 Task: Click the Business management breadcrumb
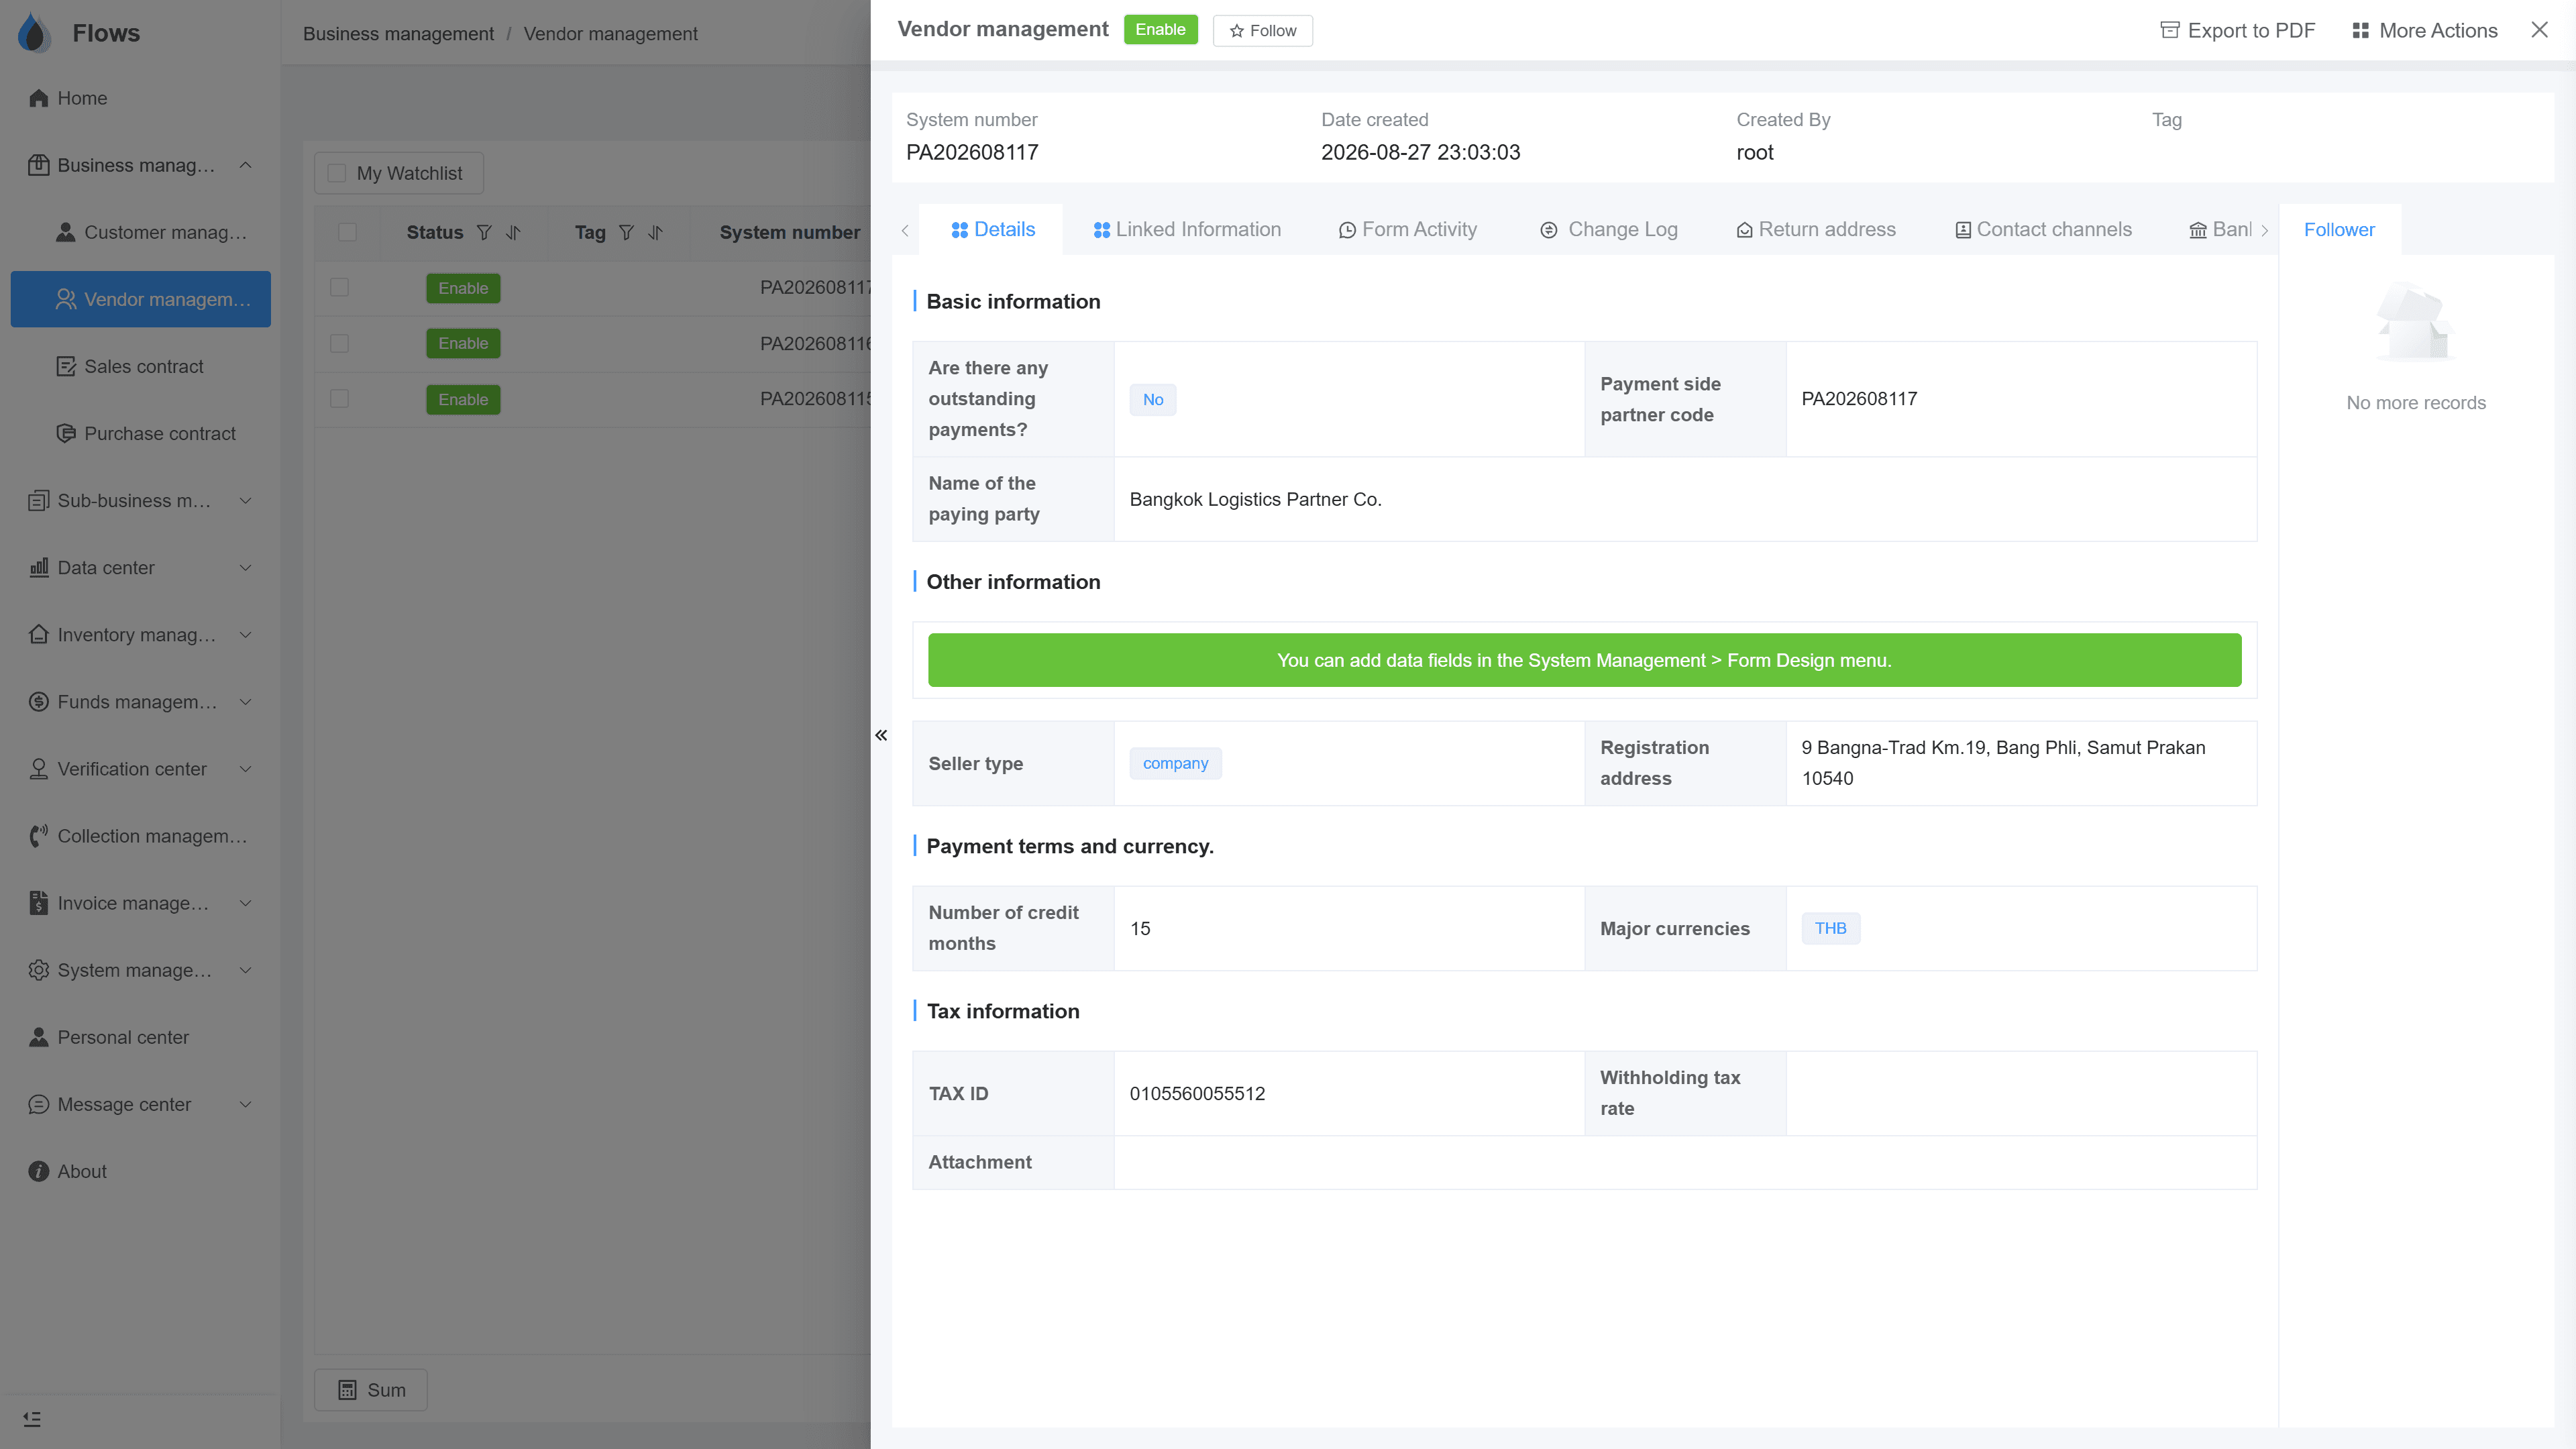point(398,33)
